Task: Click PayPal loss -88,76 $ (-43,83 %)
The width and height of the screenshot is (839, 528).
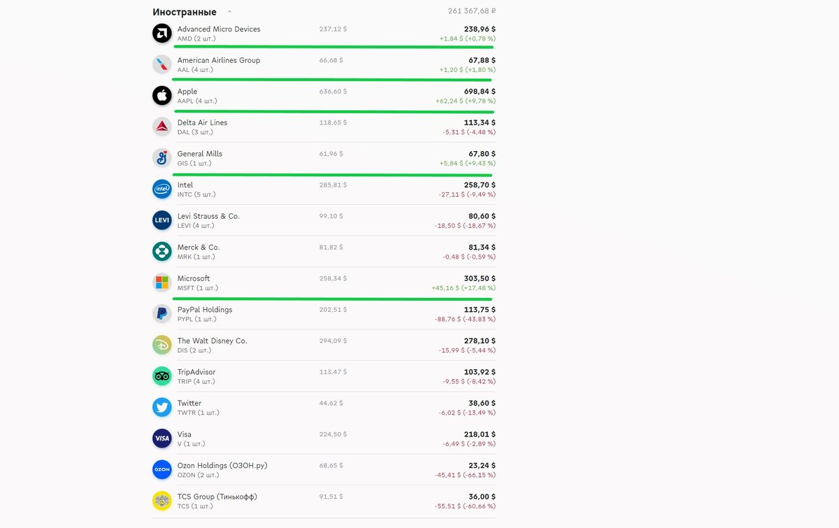Action: pos(465,319)
